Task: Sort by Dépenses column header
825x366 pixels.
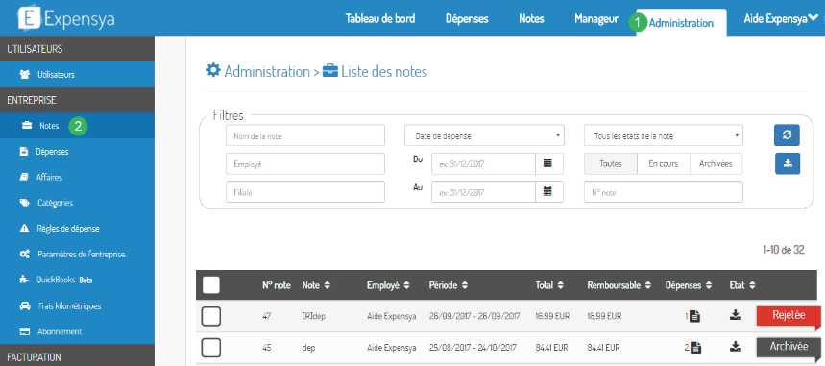Action: point(689,285)
